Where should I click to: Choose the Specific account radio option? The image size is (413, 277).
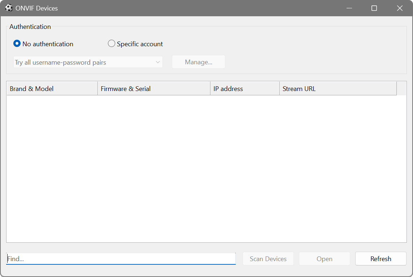coord(112,44)
